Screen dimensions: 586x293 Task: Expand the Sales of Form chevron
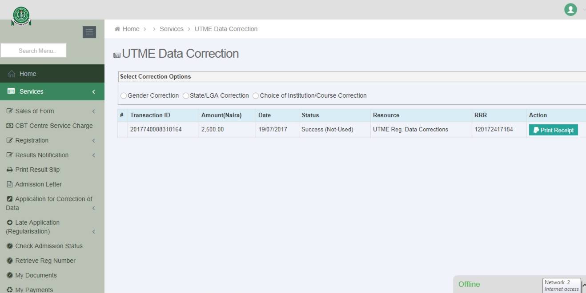pos(94,111)
